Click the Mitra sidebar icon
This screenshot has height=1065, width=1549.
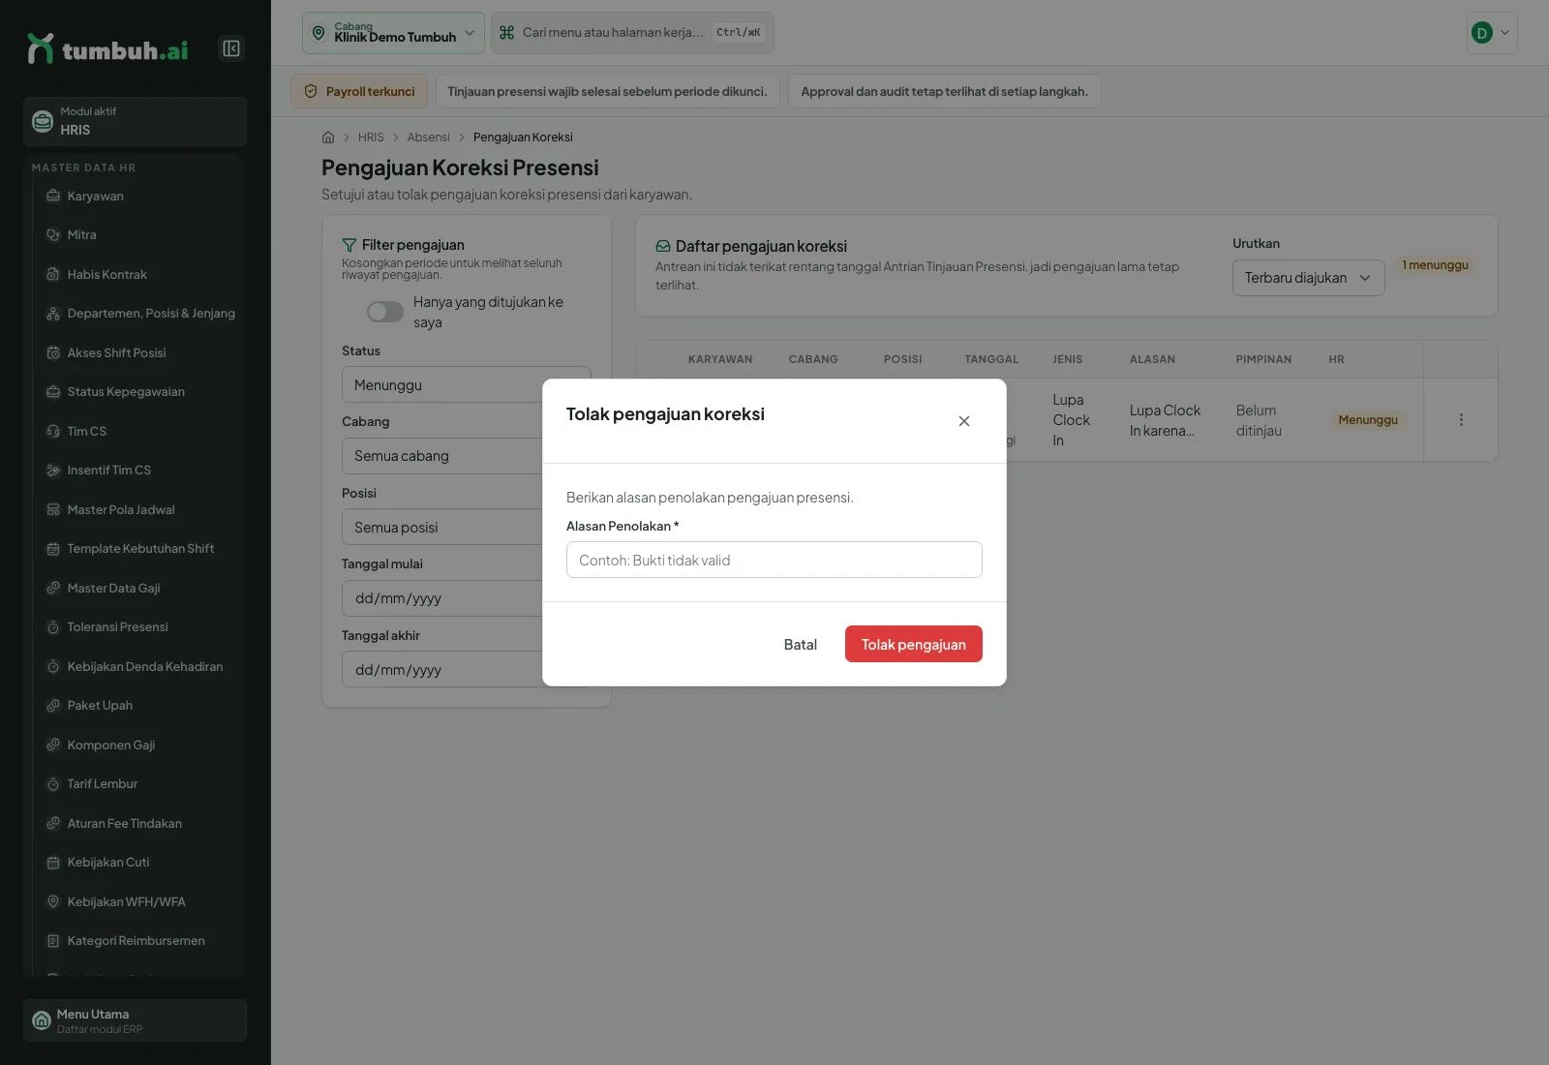53,235
